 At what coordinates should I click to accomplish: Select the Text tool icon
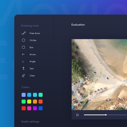[23, 68]
